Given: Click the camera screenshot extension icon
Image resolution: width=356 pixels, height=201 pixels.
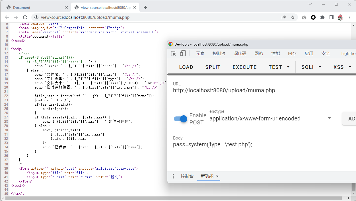Looking at the screenshot, I should click(304, 17).
